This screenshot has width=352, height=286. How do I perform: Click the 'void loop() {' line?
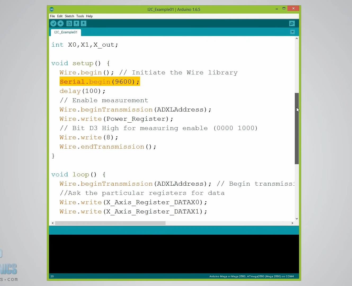click(78, 175)
